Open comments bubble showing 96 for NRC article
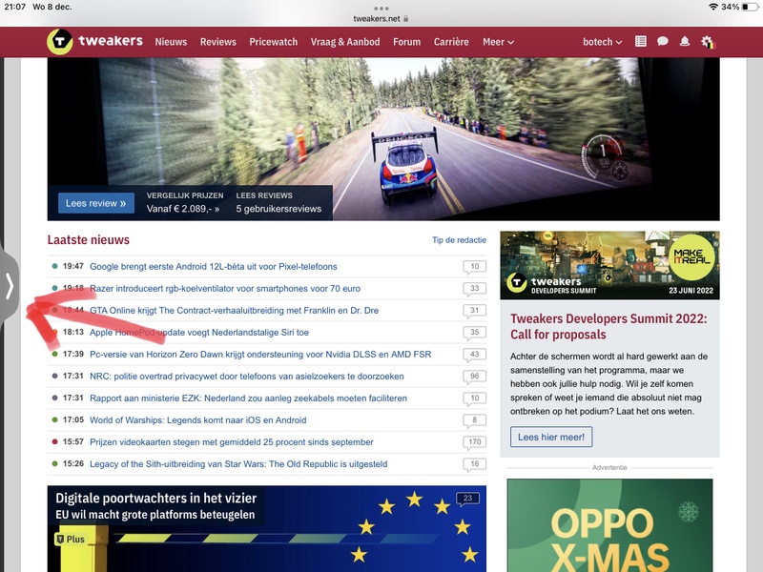This screenshot has height=572, width=763. 474,377
